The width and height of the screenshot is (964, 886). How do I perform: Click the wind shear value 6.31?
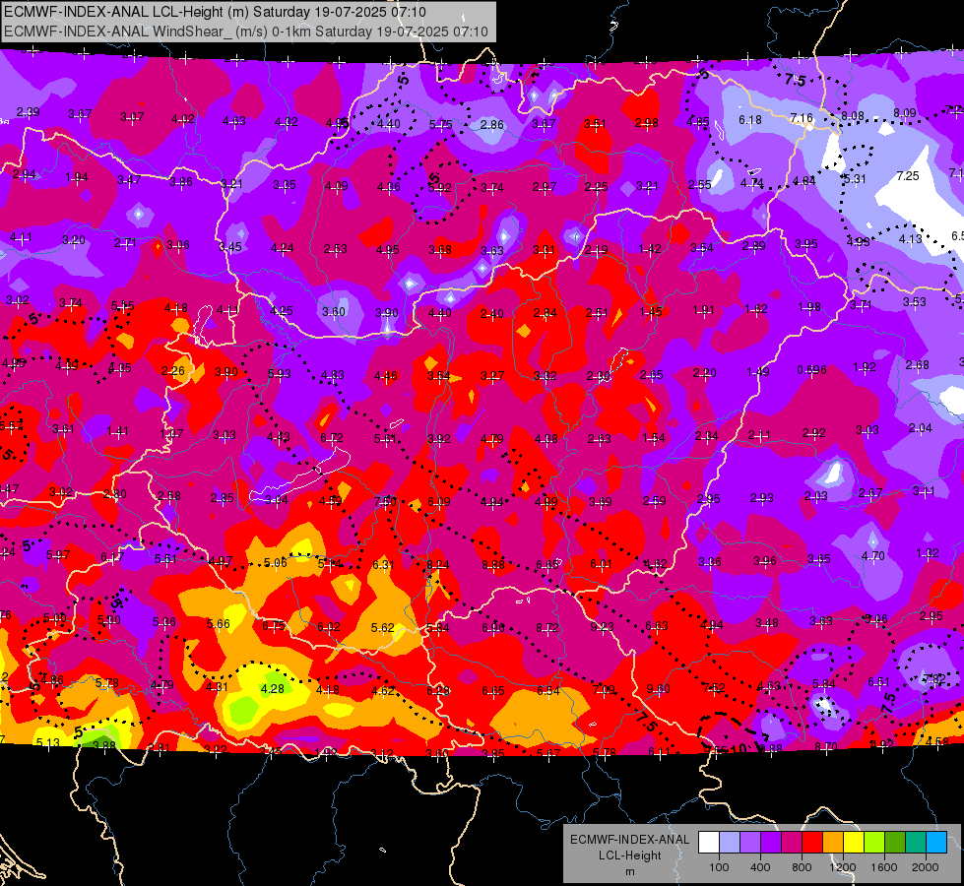coord(384,564)
